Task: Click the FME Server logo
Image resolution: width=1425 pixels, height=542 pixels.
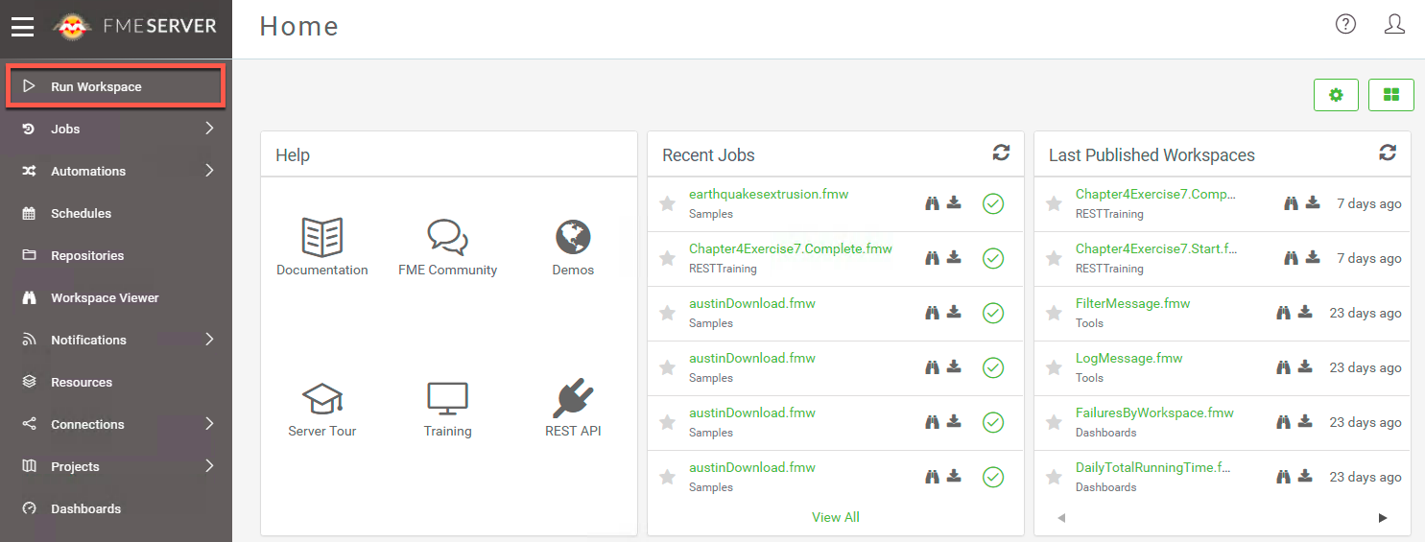Action: tap(135, 27)
